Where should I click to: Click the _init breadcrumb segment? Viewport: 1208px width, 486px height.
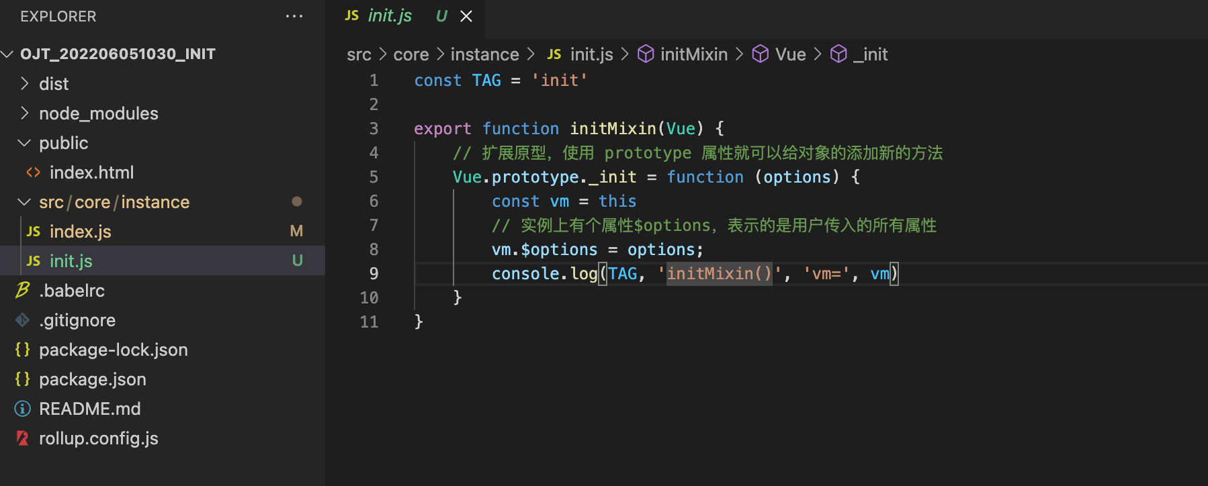pos(871,54)
